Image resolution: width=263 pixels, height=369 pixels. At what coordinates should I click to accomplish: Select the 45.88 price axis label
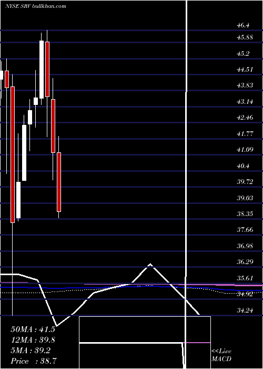(245, 37)
